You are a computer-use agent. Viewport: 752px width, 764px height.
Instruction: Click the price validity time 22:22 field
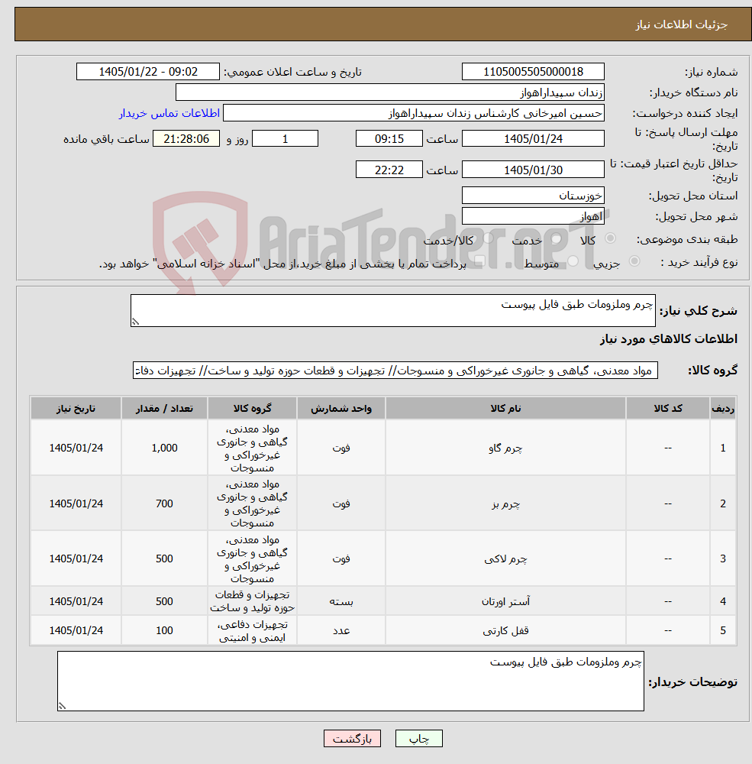(x=389, y=170)
